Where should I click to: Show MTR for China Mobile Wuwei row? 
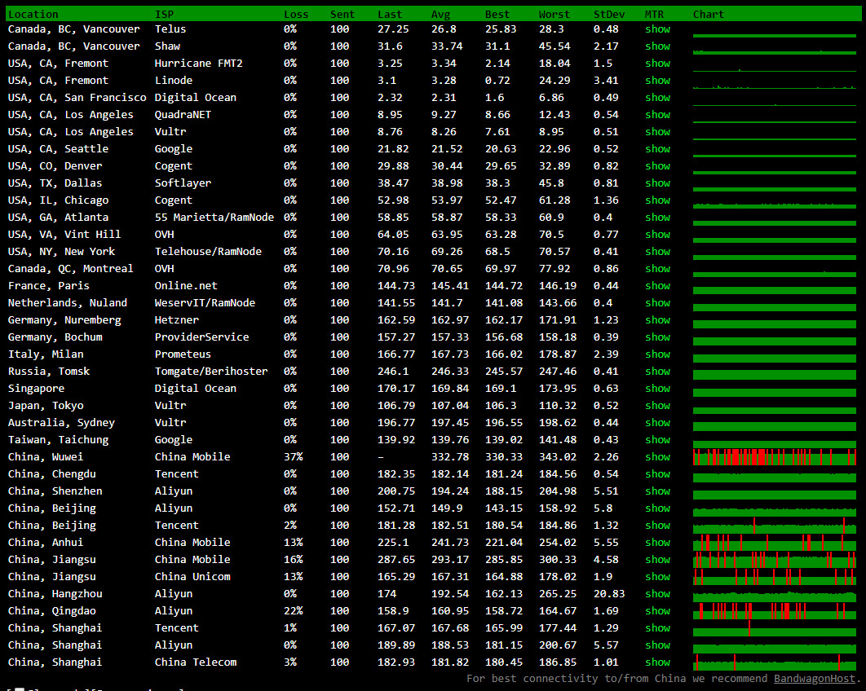click(x=657, y=457)
